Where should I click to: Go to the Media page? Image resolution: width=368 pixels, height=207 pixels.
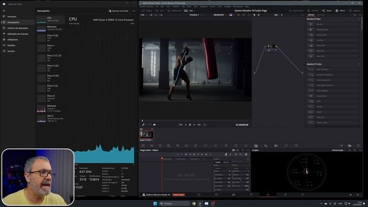click(x=199, y=194)
